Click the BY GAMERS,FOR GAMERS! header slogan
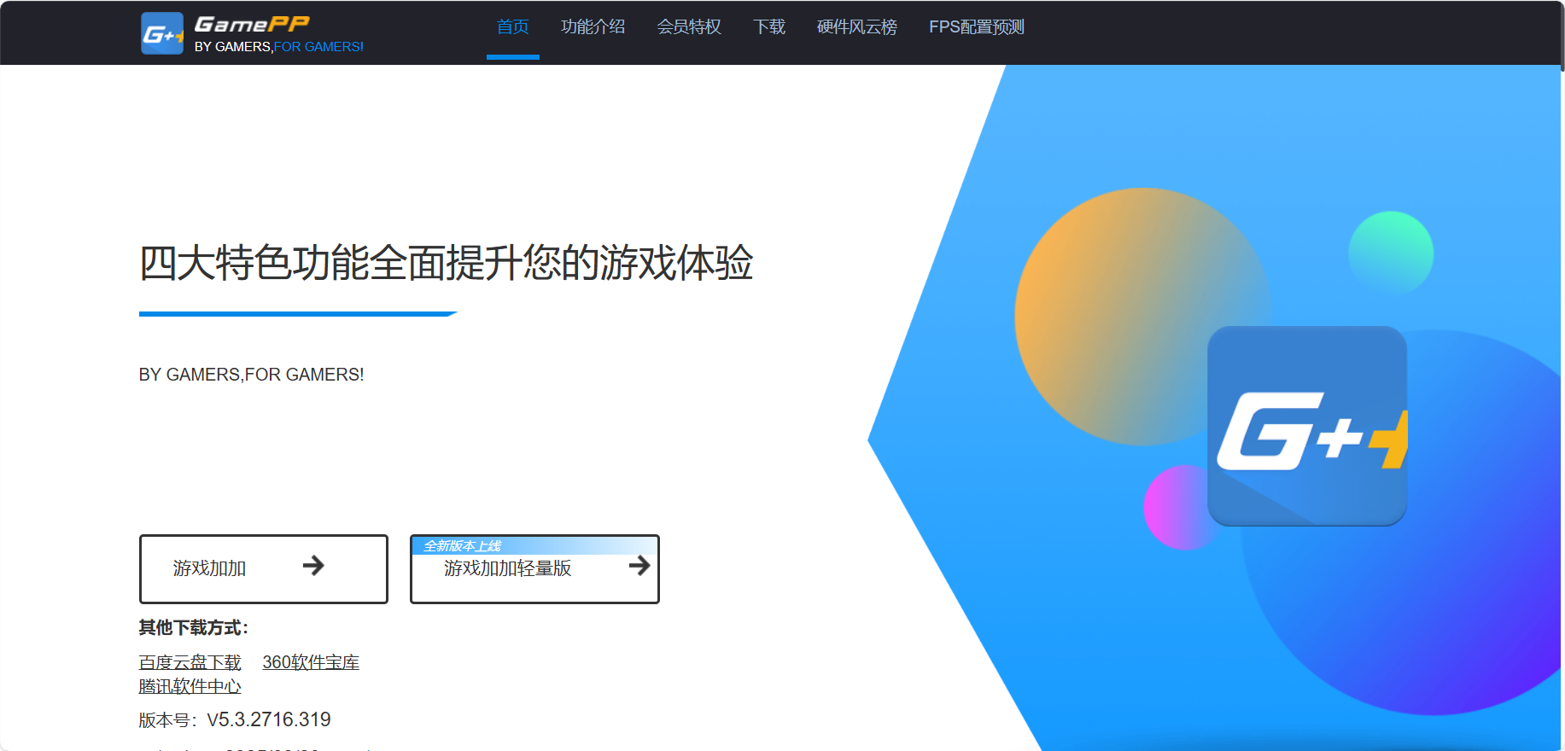 tap(279, 47)
